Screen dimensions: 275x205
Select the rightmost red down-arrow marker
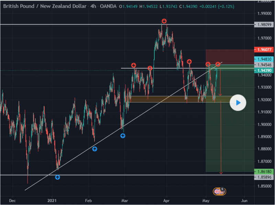pyautogui.click(x=218, y=64)
